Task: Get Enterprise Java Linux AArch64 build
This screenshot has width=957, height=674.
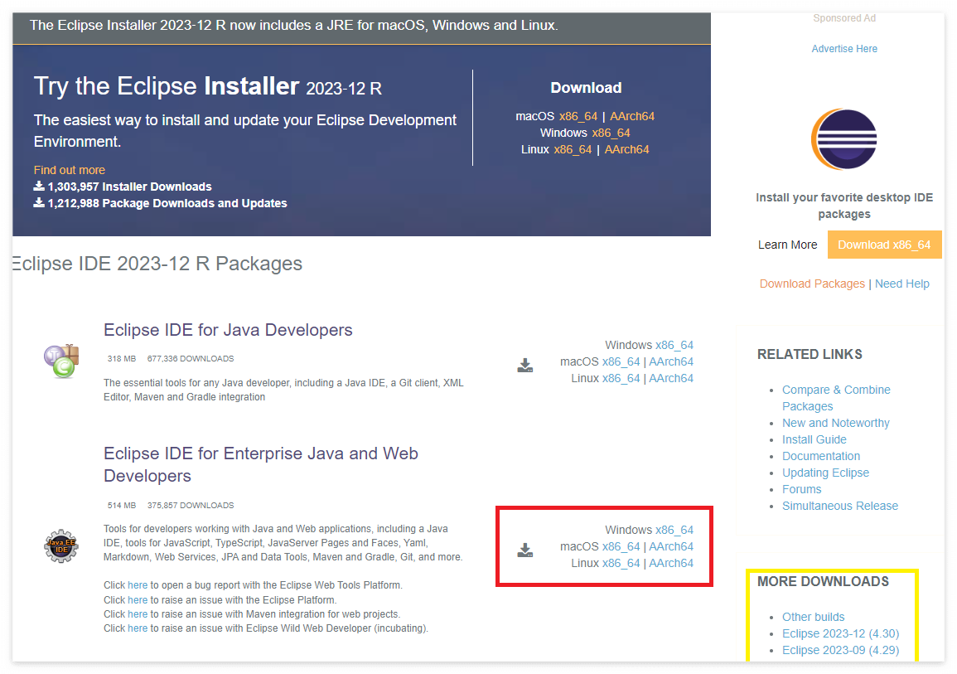Action: coord(671,563)
